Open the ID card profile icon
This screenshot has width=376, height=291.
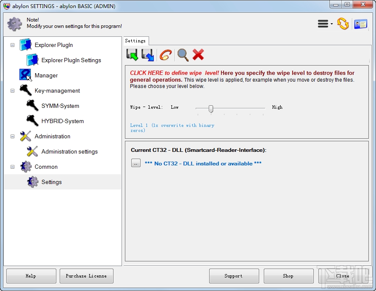[x=361, y=24]
